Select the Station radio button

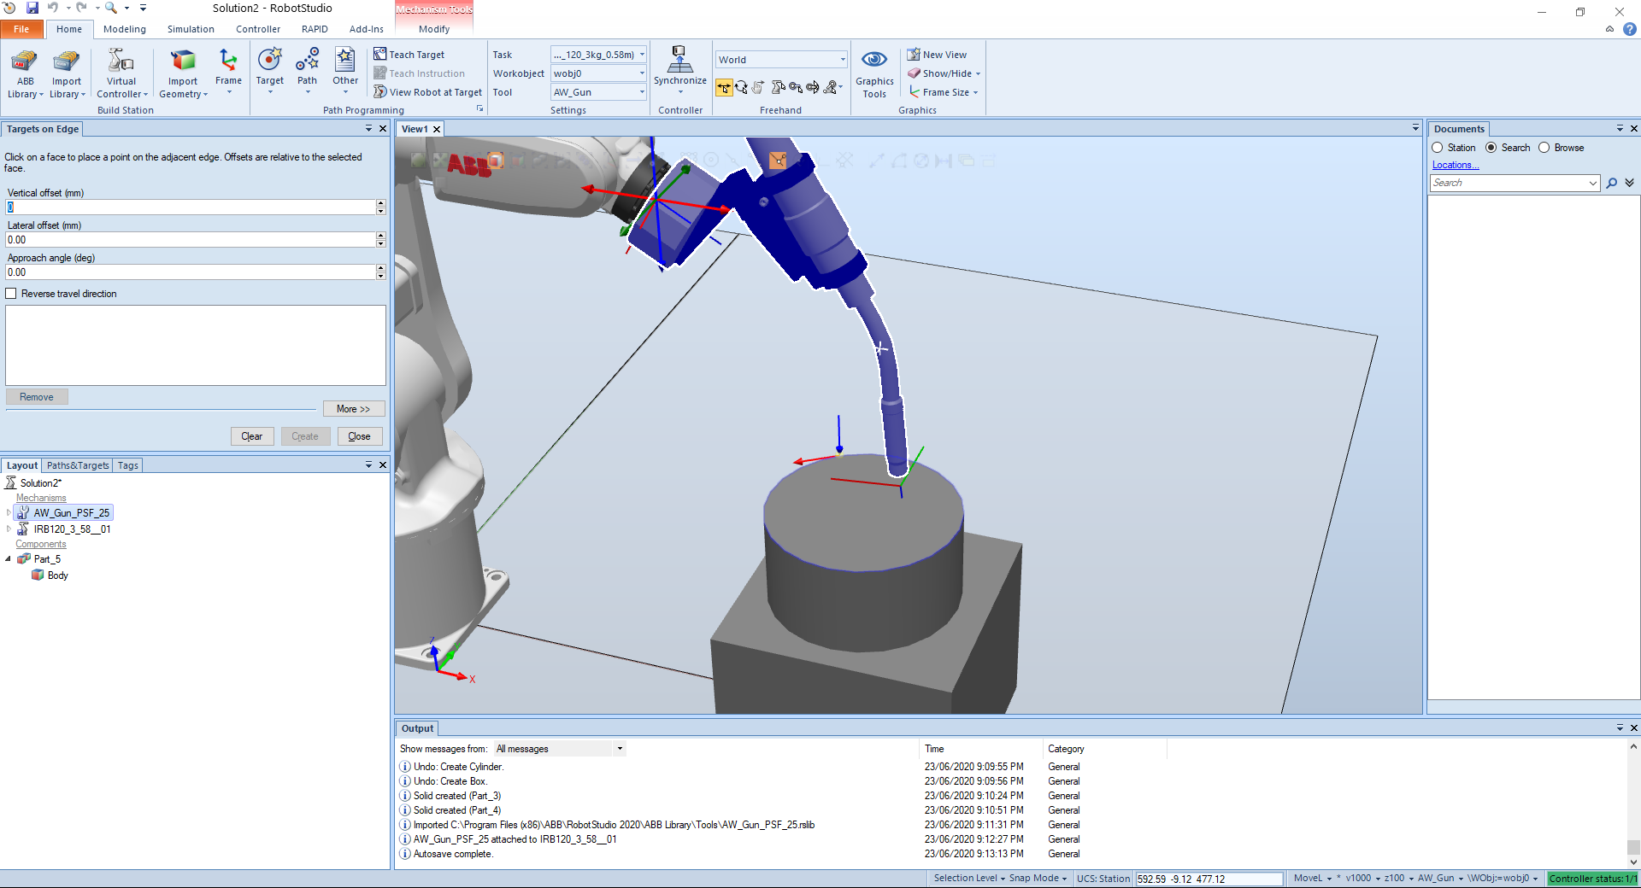click(1438, 148)
